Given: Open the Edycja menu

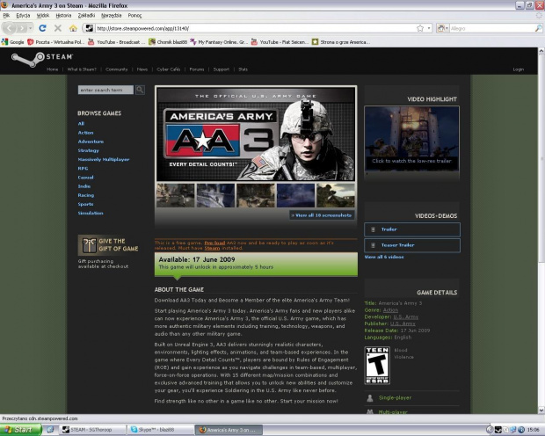Looking at the screenshot, I should click(23, 15).
